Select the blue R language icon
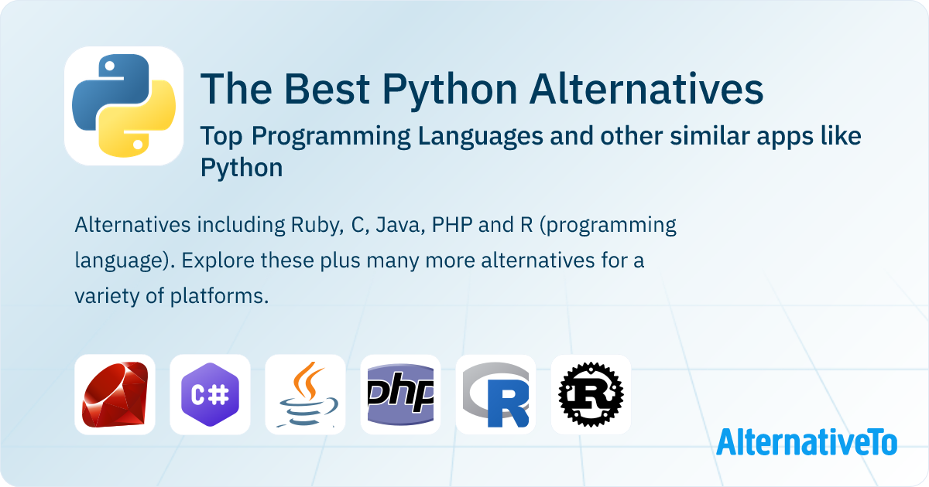This screenshot has width=929, height=487. point(495,394)
